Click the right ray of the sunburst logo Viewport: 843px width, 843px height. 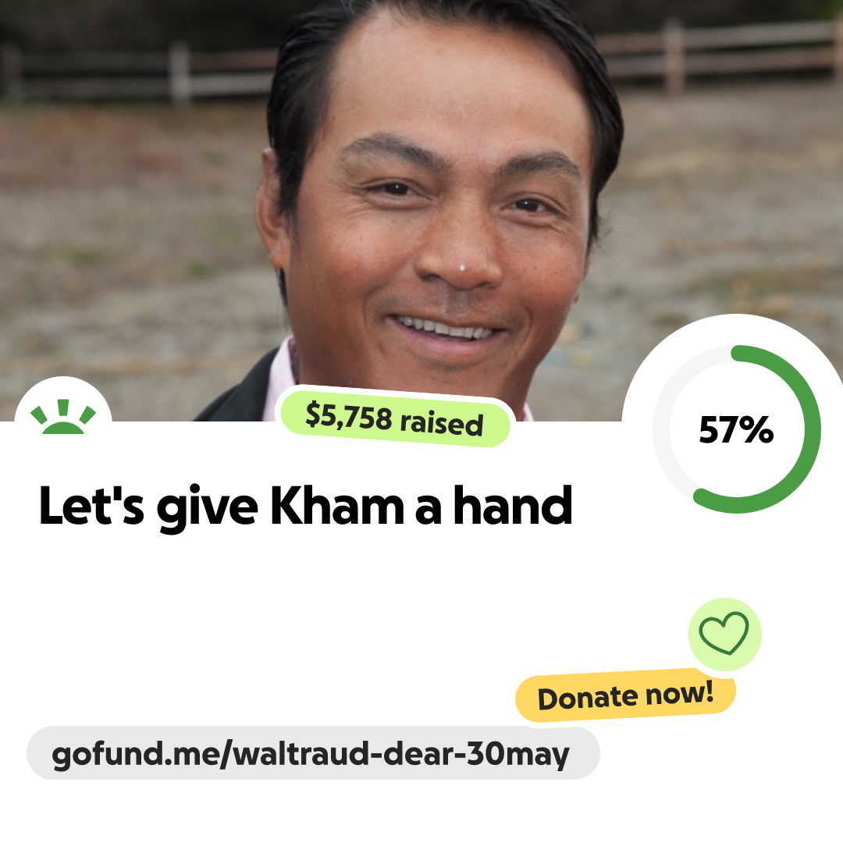(87, 415)
